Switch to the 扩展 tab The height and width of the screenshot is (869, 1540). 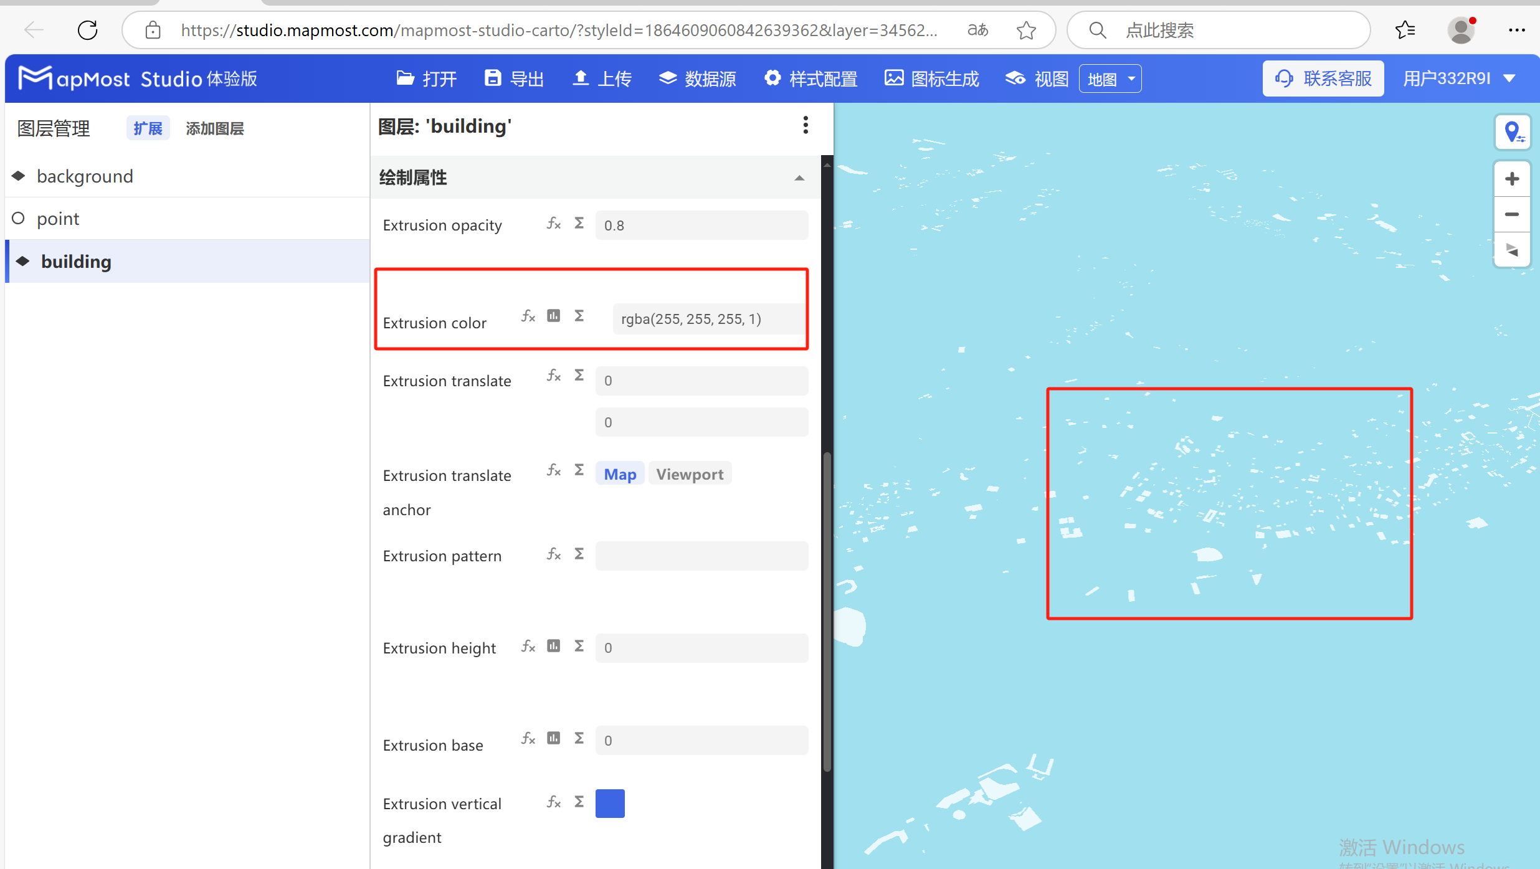148,128
